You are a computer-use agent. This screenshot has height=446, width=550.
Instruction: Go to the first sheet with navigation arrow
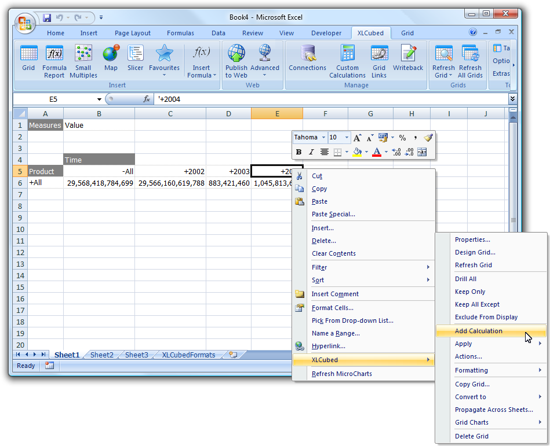coord(18,355)
